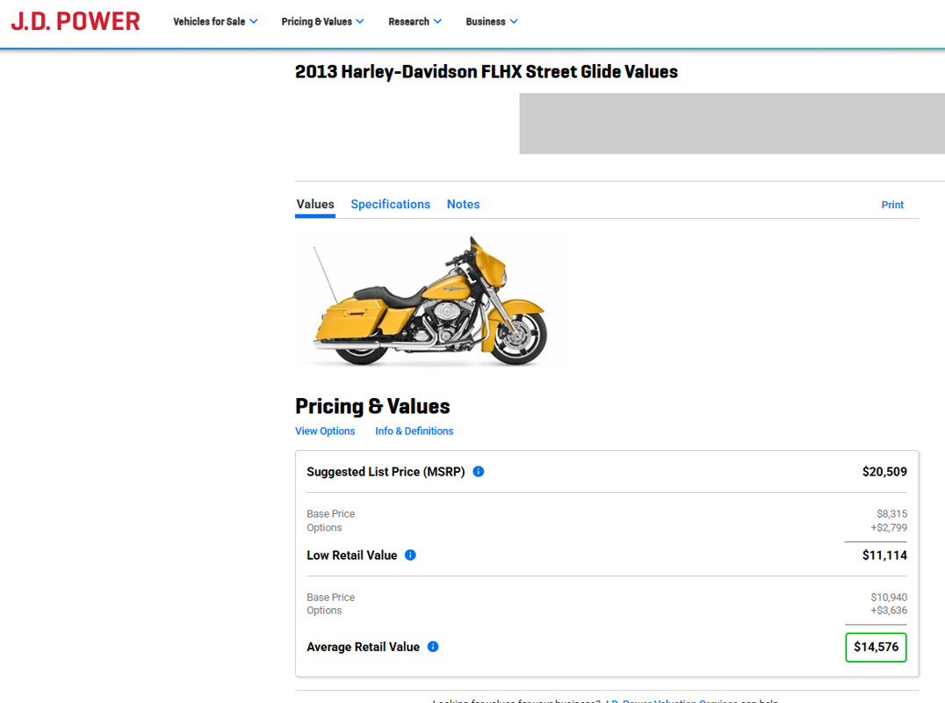This screenshot has height=703, width=945.
Task: Click the 2013 Harley-Davidson page heading
Action: (487, 72)
